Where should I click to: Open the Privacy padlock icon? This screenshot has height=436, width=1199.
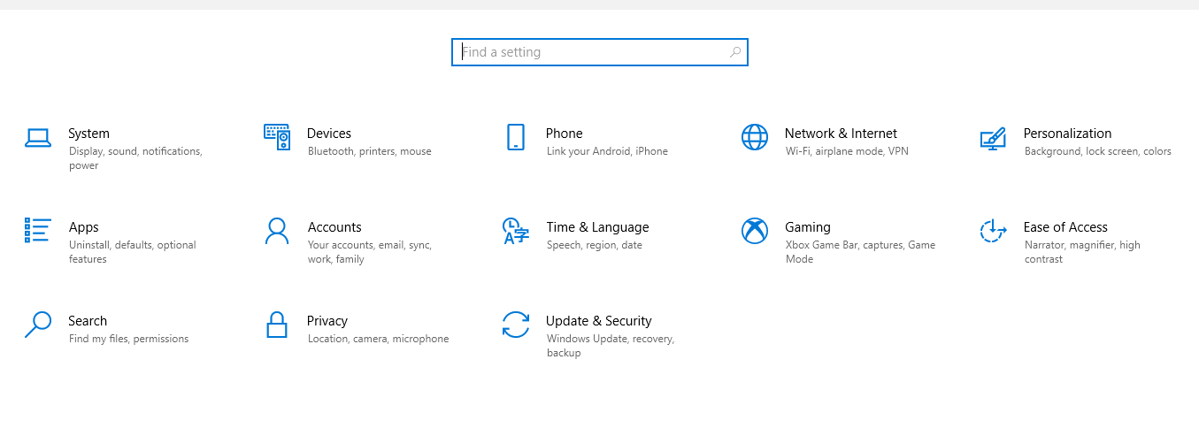click(x=277, y=325)
